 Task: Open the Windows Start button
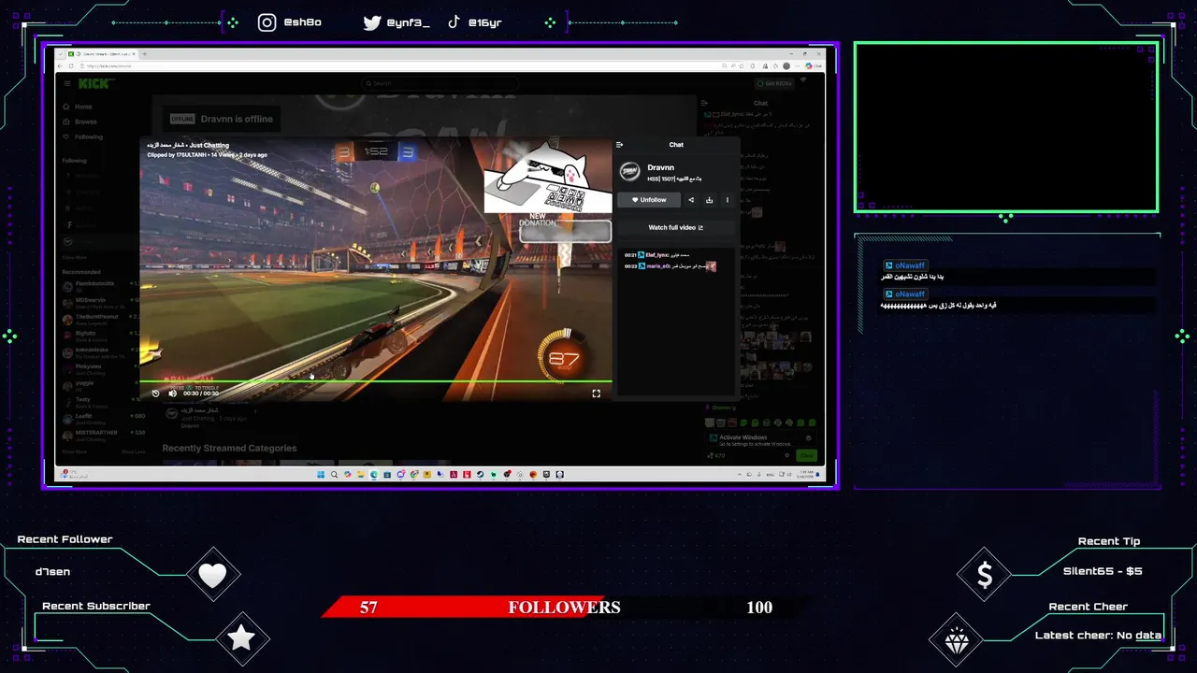(x=321, y=475)
